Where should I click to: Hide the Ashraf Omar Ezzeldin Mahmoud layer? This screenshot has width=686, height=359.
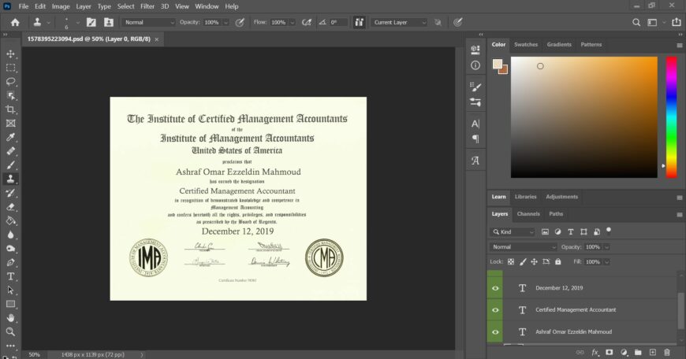(495, 332)
